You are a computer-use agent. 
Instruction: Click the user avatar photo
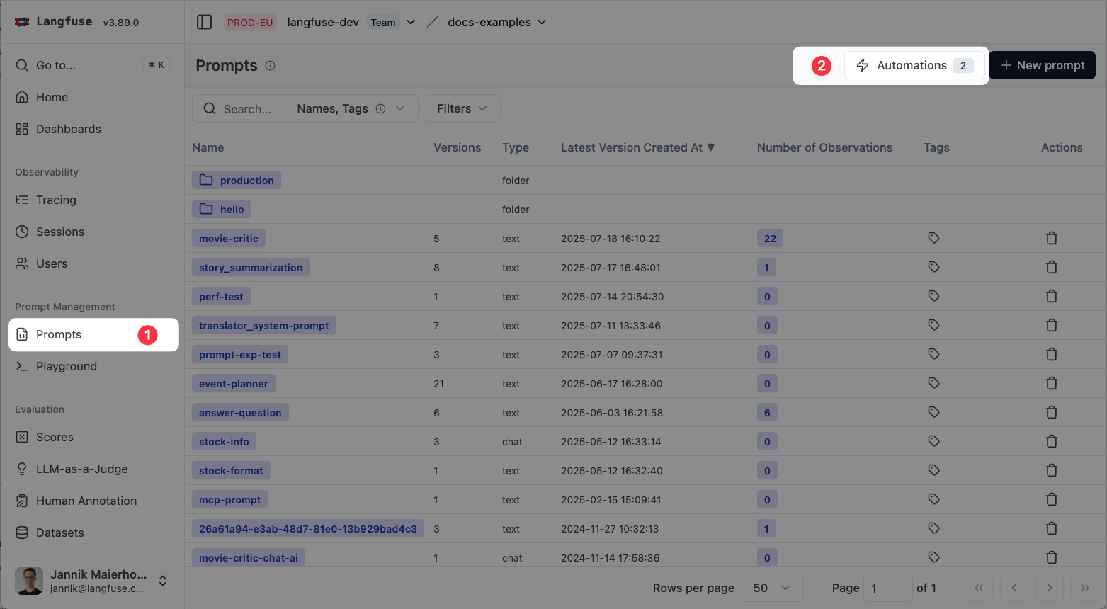[29, 581]
